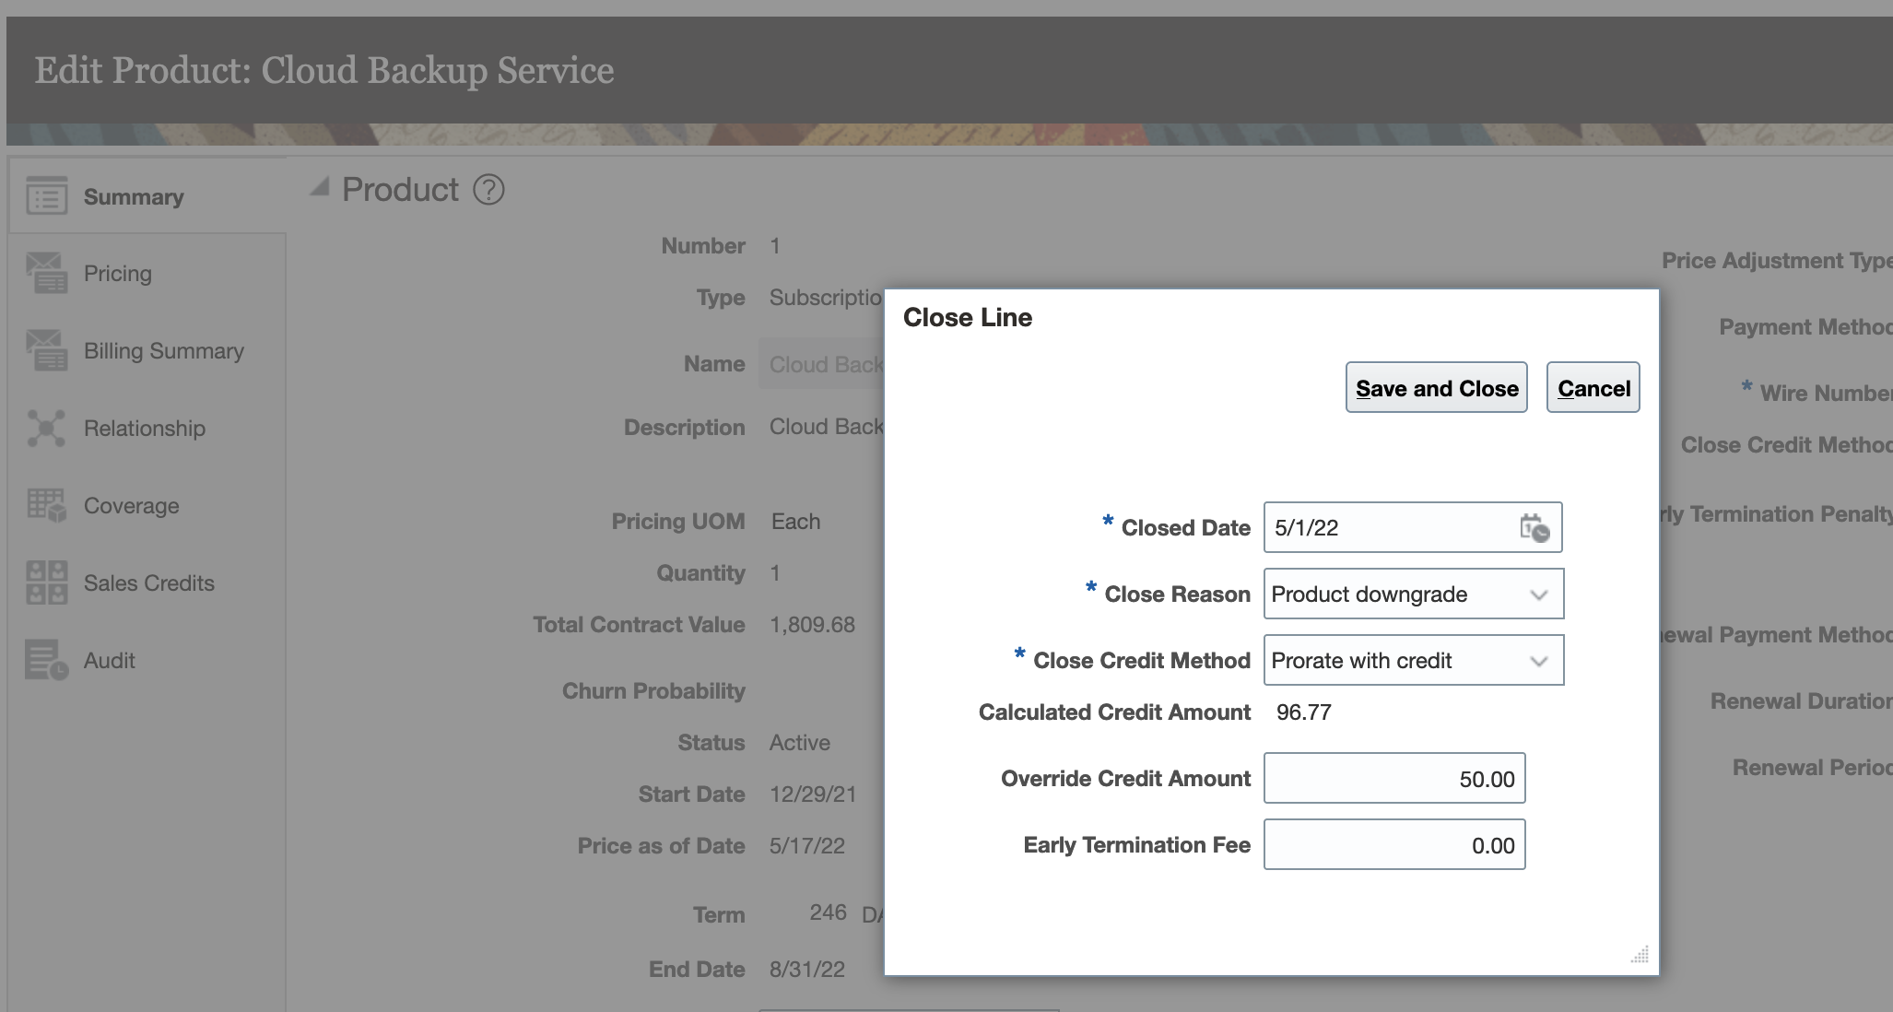The image size is (1893, 1012).
Task: Click the Coverage grid icon
Action: tap(46, 505)
